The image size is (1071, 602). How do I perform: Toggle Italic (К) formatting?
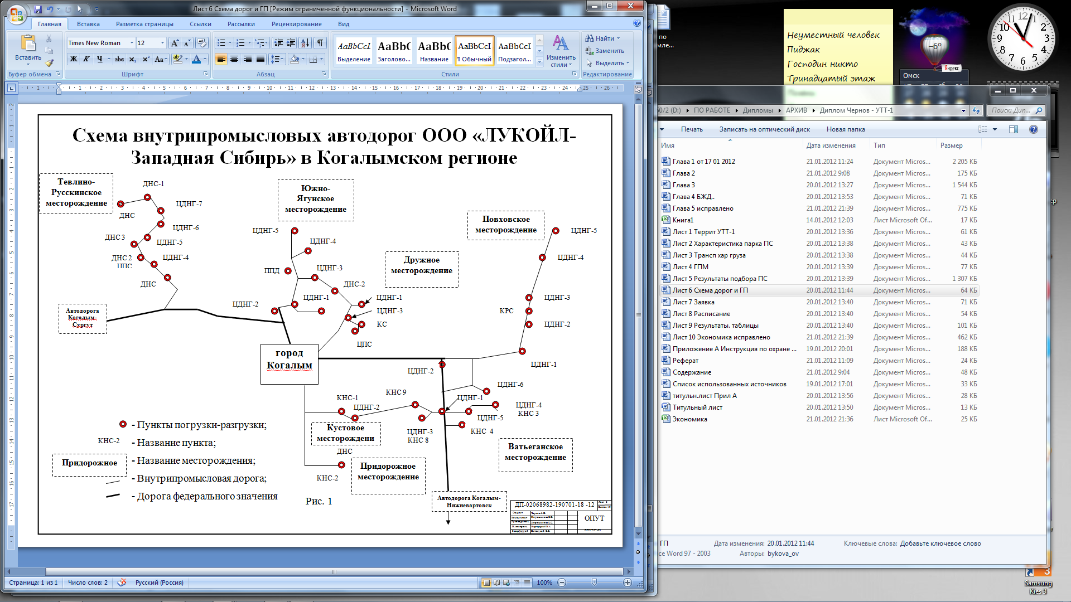(x=86, y=59)
